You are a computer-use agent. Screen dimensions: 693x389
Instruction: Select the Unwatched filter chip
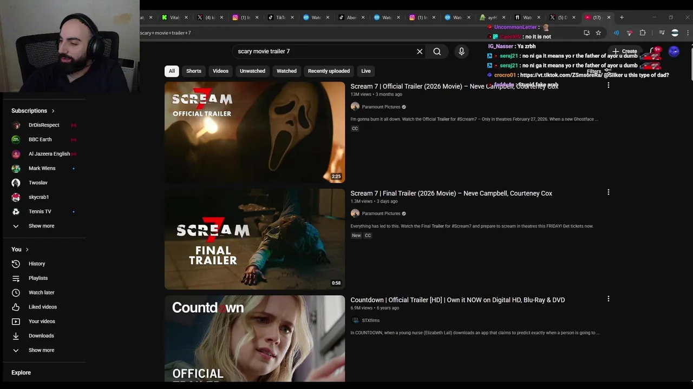(252, 71)
